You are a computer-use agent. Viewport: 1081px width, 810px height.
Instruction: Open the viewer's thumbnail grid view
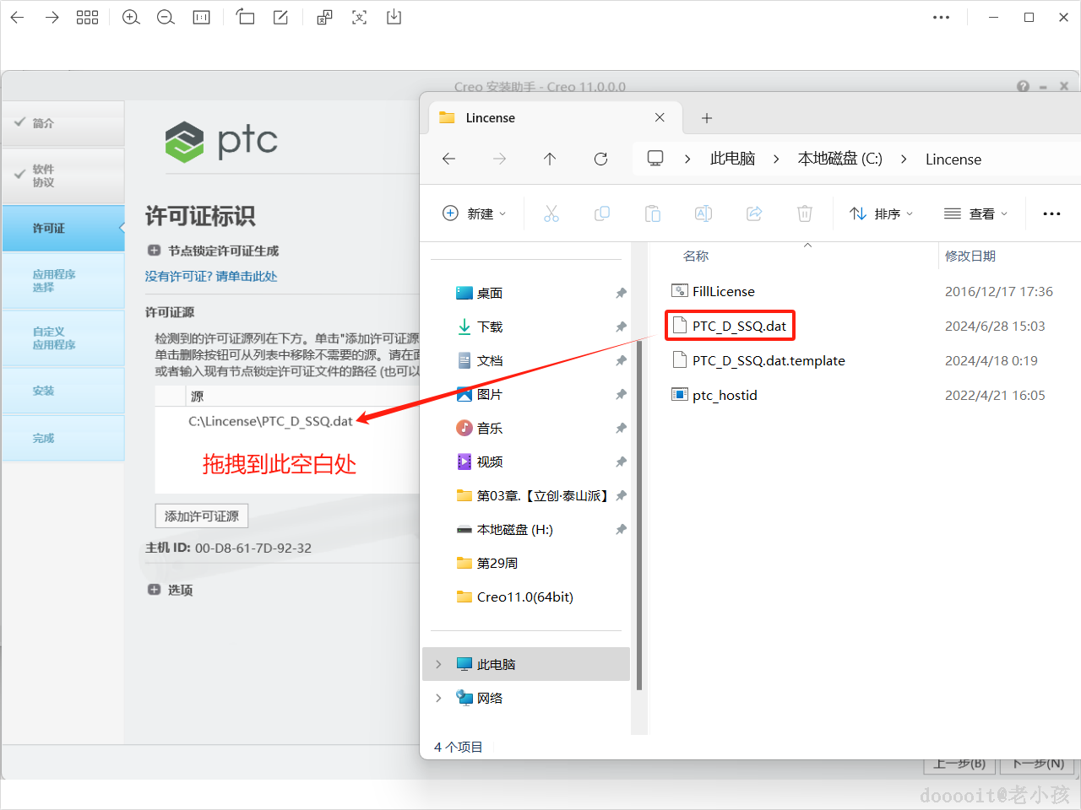point(88,18)
